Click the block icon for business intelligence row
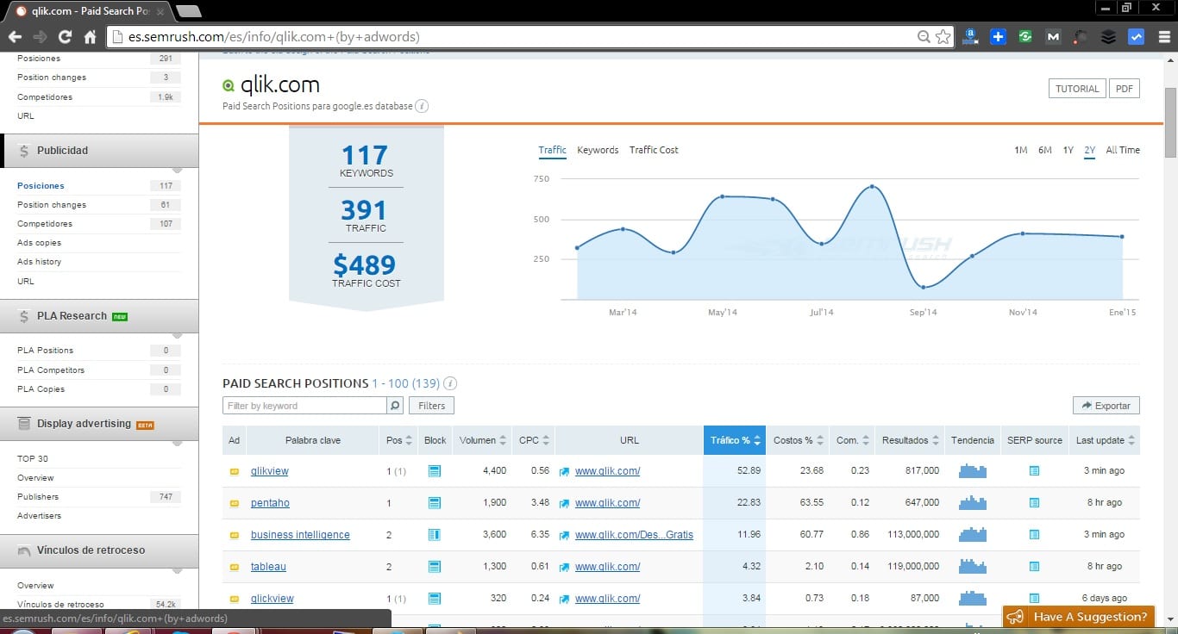The height and width of the screenshot is (634, 1178). click(435, 535)
